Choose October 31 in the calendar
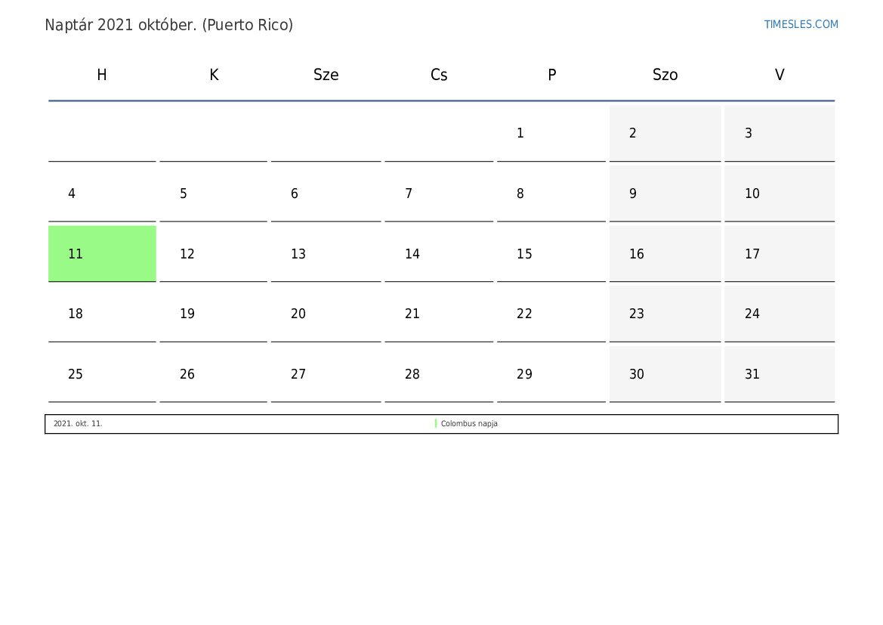 coord(780,373)
